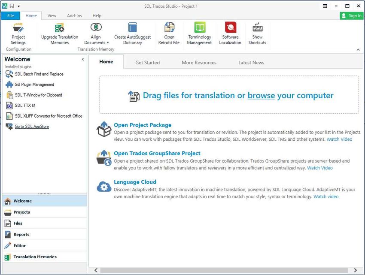The image size is (365, 275).
Task: Open the File menu
Action: [10, 15]
